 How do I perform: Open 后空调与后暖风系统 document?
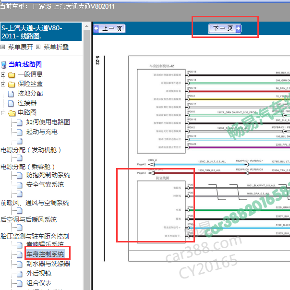pos(28,220)
